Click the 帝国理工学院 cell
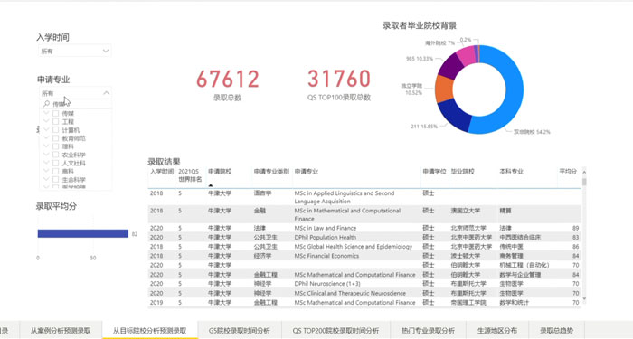 point(468,302)
